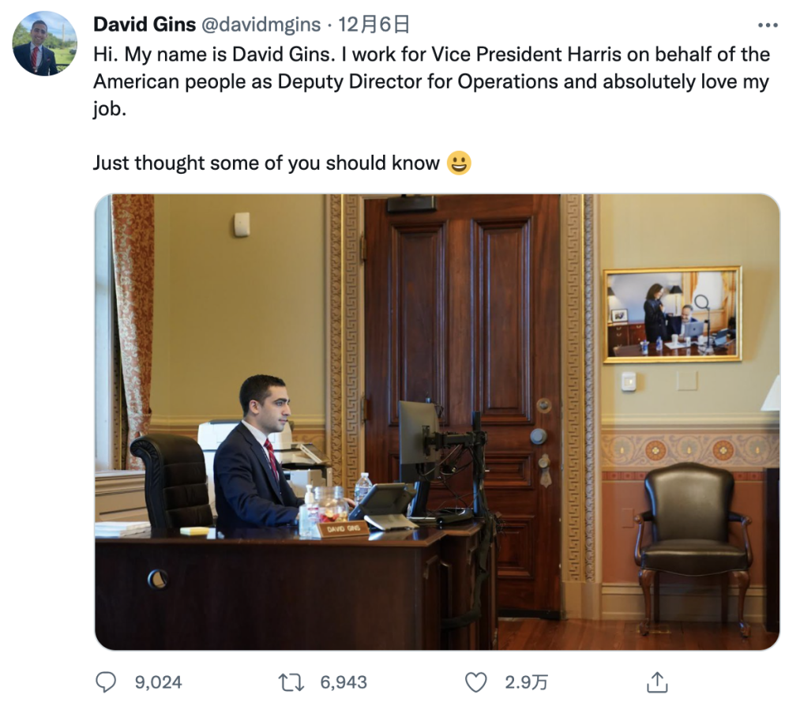Screen dimensions: 800x710
Task: Click the 2.9万 likes count
Action: [x=526, y=682]
